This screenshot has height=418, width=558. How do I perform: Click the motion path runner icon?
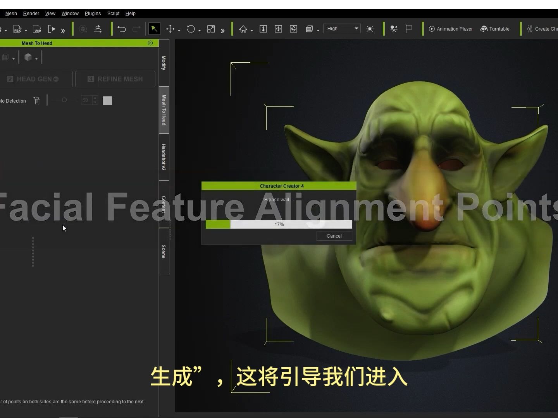[x=98, y=29]
